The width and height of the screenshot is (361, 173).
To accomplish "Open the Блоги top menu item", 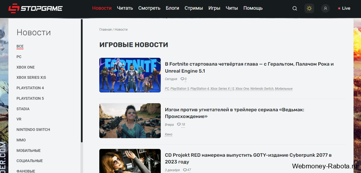I will (172, 8).
